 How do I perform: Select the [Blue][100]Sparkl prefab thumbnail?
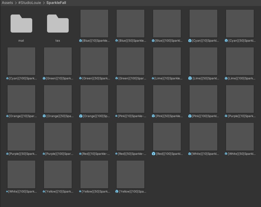click(x=167, y=24)
